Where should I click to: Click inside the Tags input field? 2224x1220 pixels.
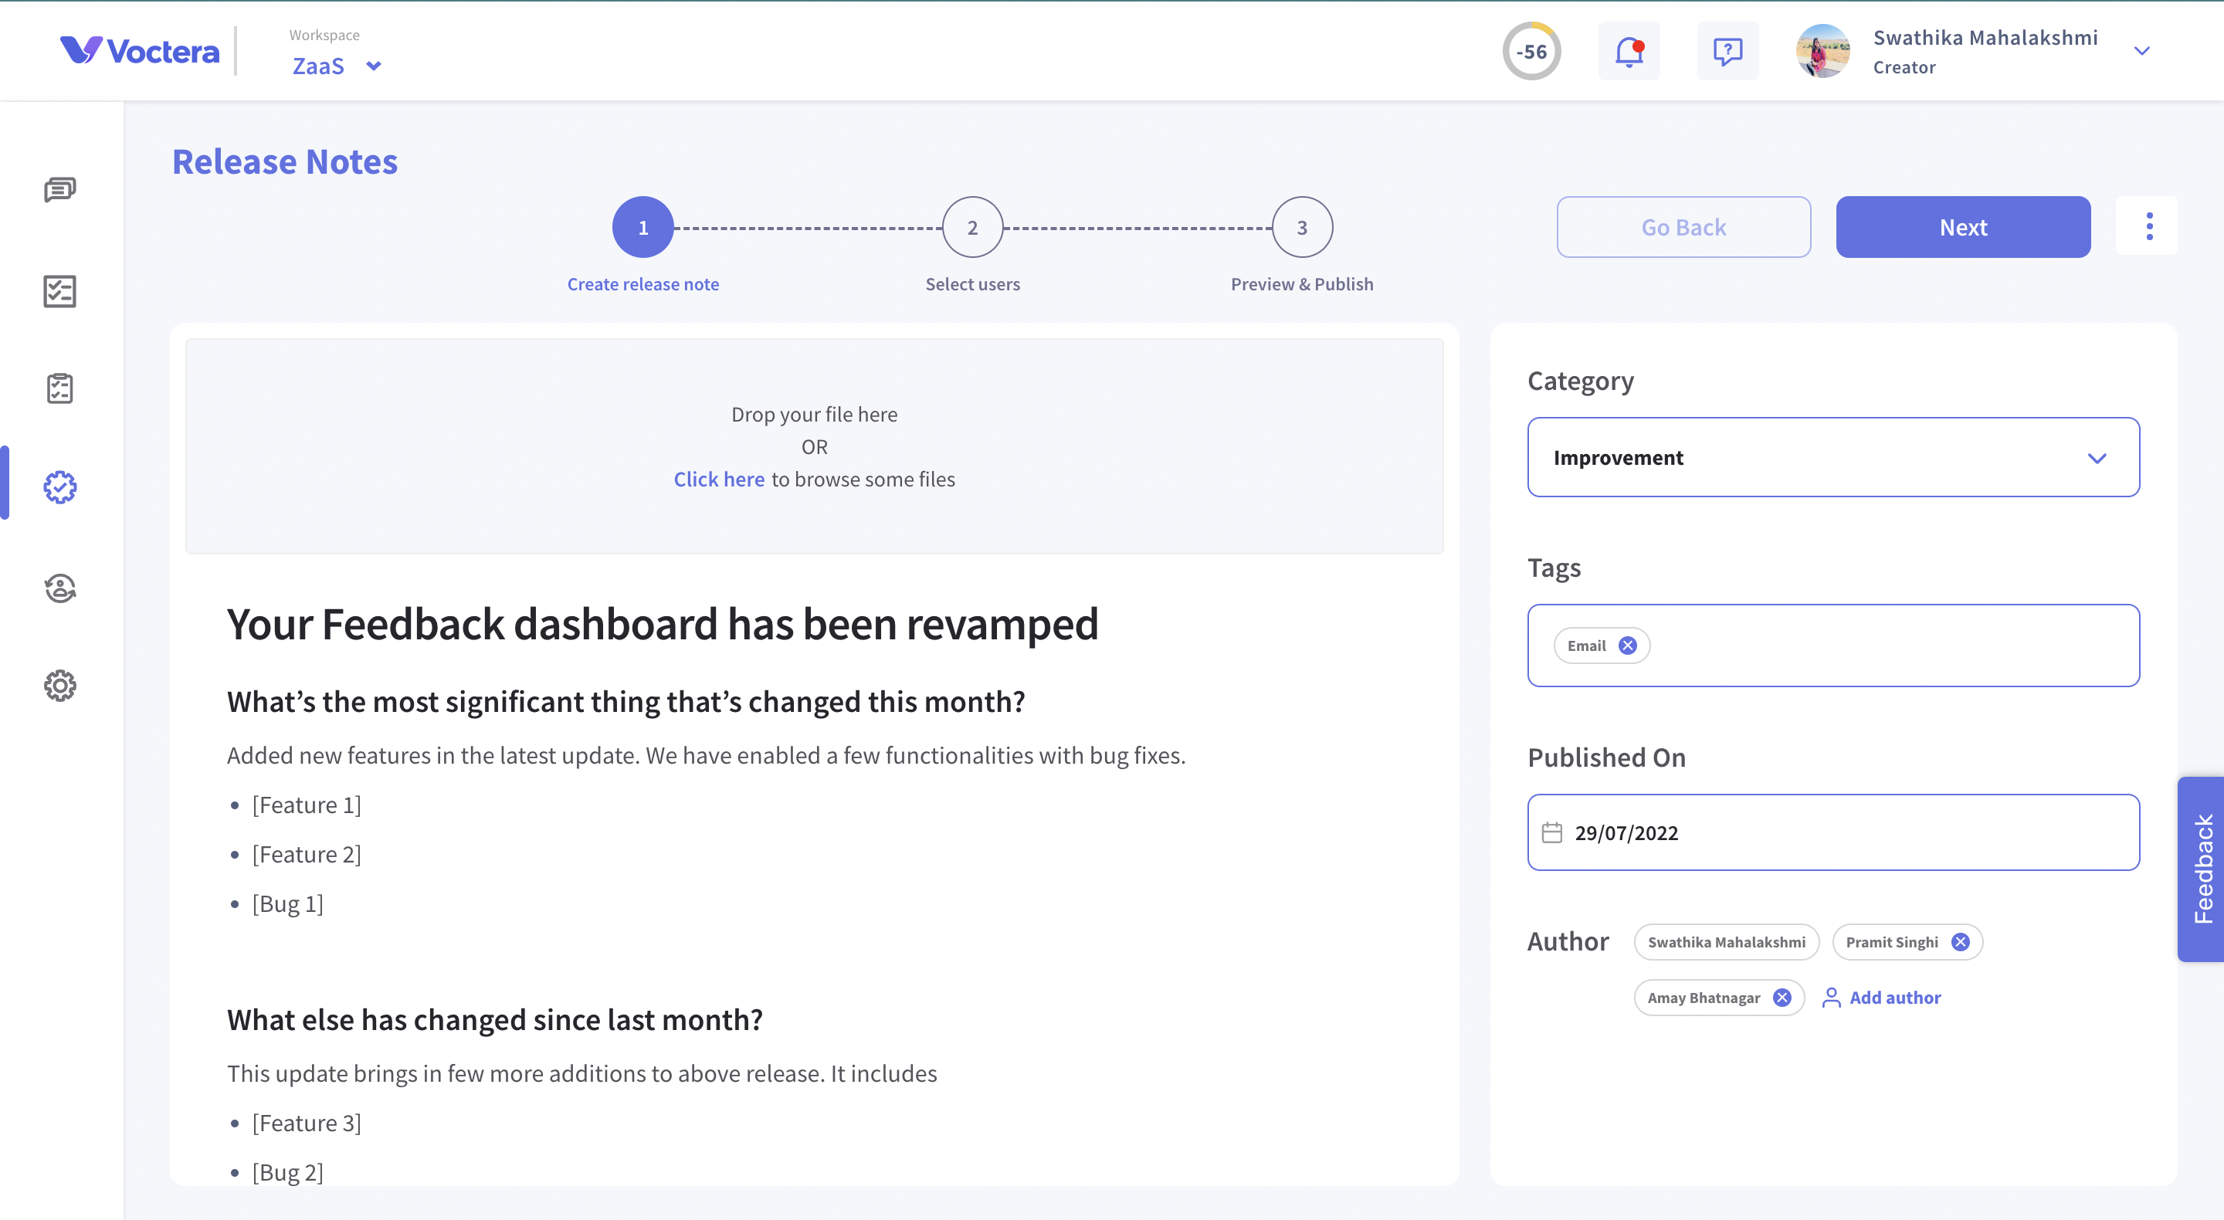pos(1834,646)
